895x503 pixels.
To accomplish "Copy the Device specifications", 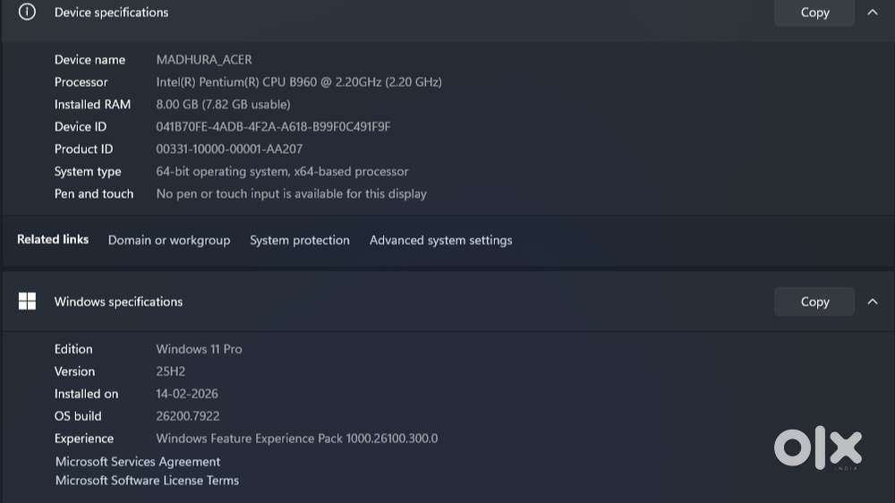I will point(814,13).
